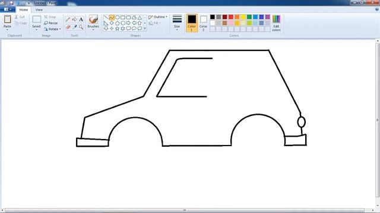Choose the Rounded rectangle shape

pyautogui.click(x=128, y=18)
